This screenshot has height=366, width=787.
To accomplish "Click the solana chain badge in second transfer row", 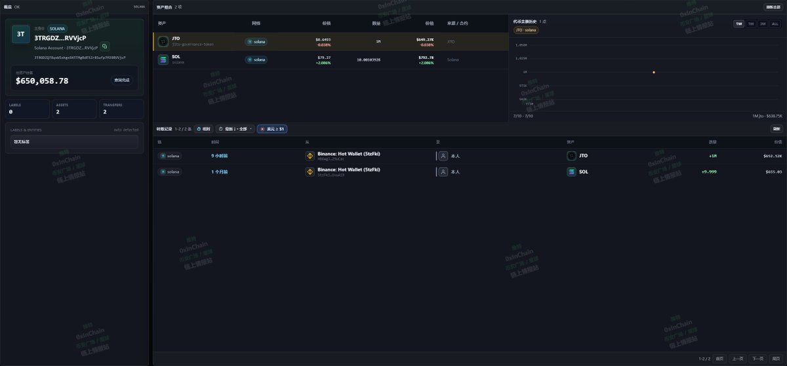I will pyautogui.click(x=171, y=172).
